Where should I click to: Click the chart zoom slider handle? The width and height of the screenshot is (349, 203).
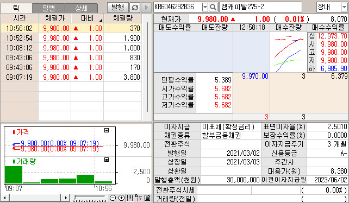(x=75, y=197)
